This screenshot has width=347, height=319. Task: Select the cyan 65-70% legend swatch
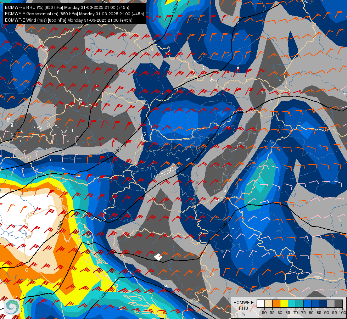(292, 303)
